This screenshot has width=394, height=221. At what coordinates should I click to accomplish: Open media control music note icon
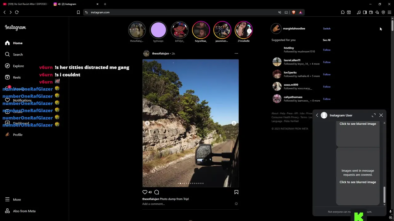pos(359,12)
